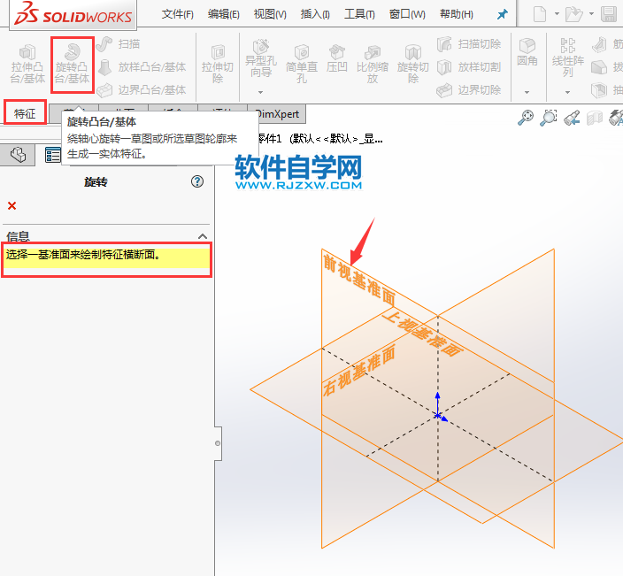Select the Revolved Boss/Base (旋转凸台/基体) tool
Screen dimensions: 623x576
[72, 65]
